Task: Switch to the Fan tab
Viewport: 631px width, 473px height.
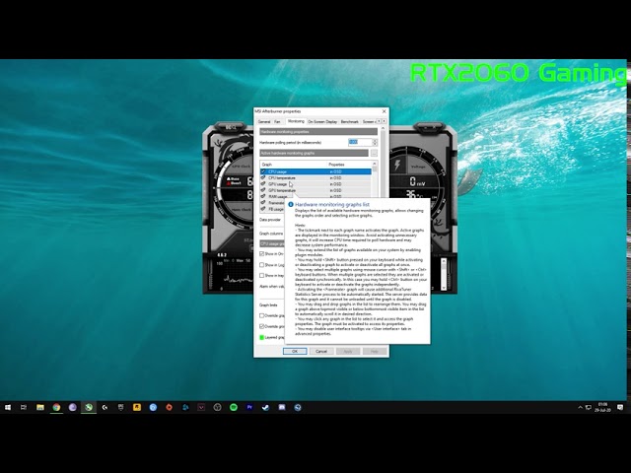Action: coord(277,121)
